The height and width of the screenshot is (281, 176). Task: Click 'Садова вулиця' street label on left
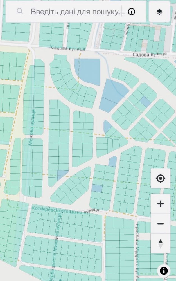pos(68,48)
